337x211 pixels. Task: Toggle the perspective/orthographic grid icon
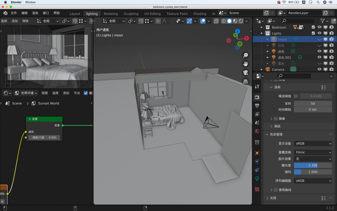click(x=245, y=81)
